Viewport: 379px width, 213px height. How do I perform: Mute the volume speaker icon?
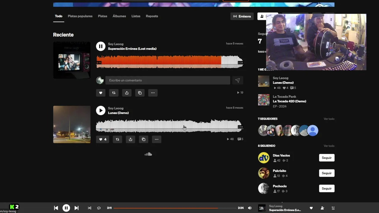click(250, 208)
